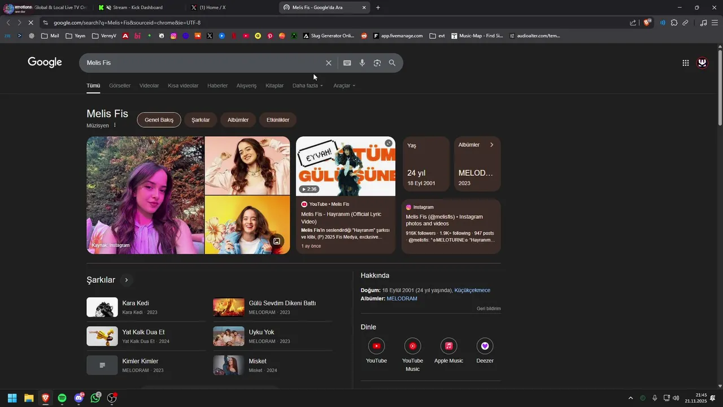The width and height of the screenshot is (723, 407).
Task: Open the Mail bookmarks folder
Action: click(50, 36)
